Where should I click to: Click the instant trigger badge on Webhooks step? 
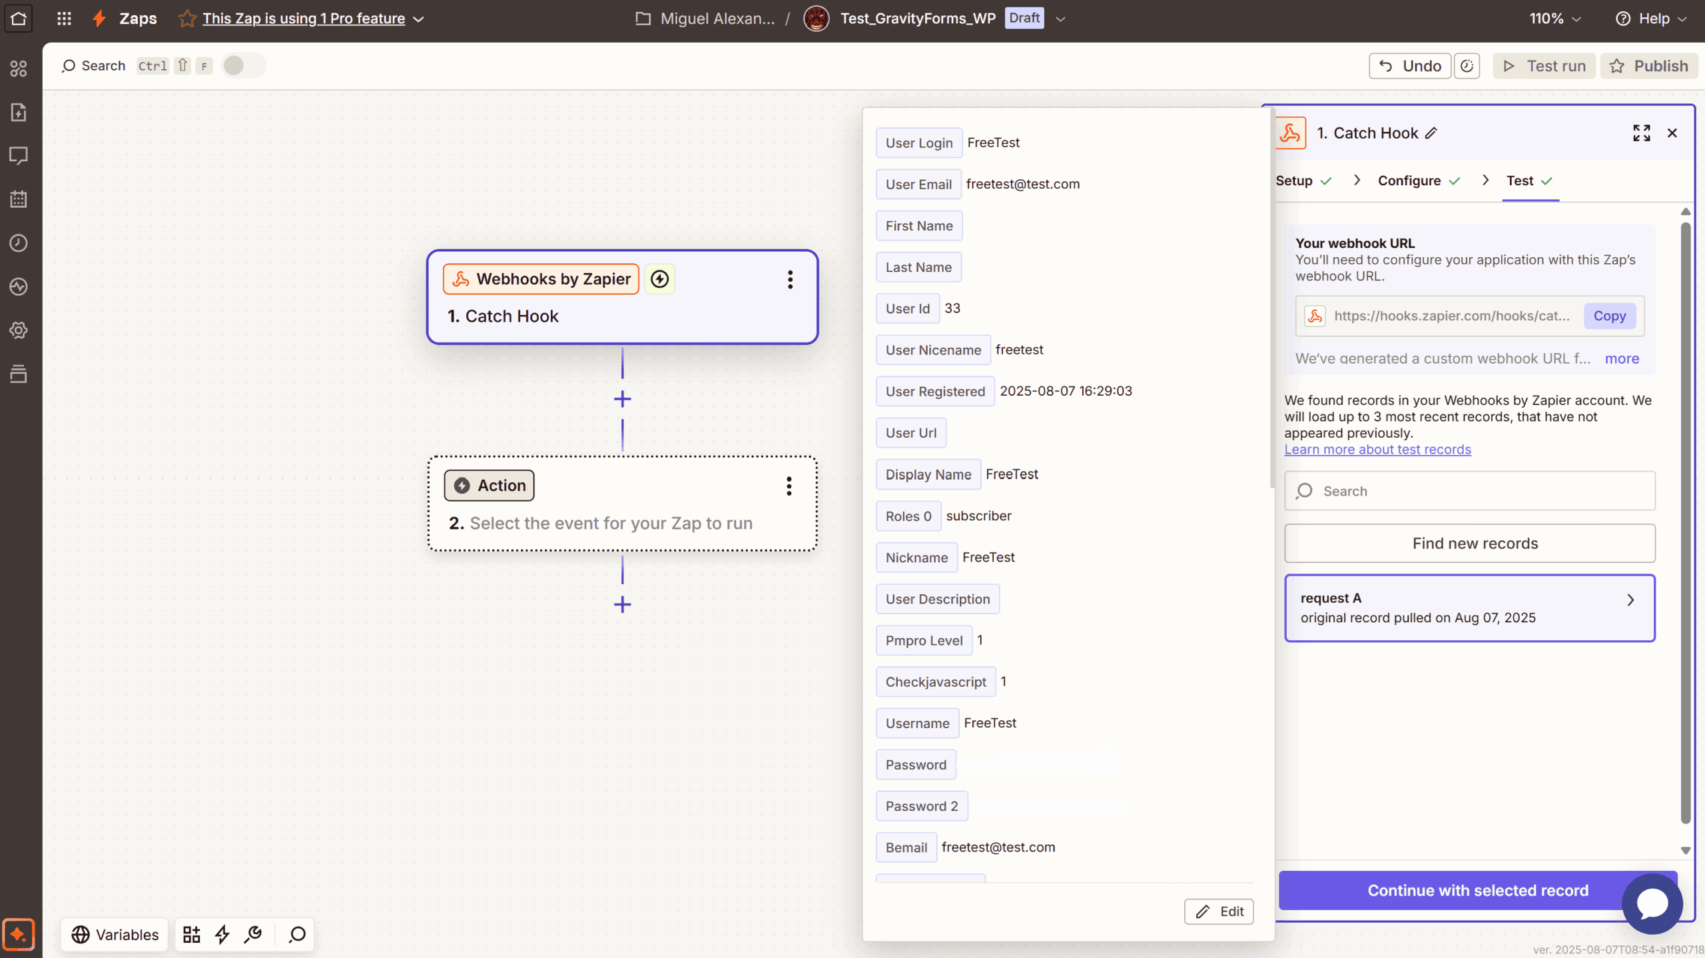[659, 279]
